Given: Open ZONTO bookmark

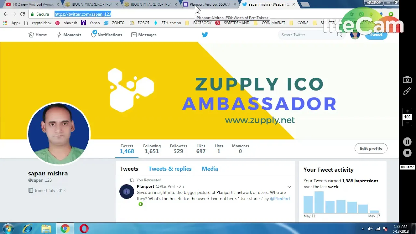Looking at the screenshot, I should (114, 23).
